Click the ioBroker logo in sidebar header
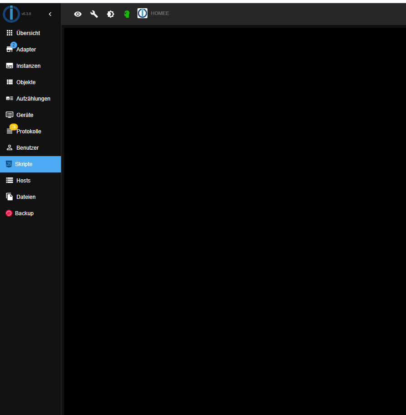The height and width of the screenshot is (415, 406). [x=11, y=14]
